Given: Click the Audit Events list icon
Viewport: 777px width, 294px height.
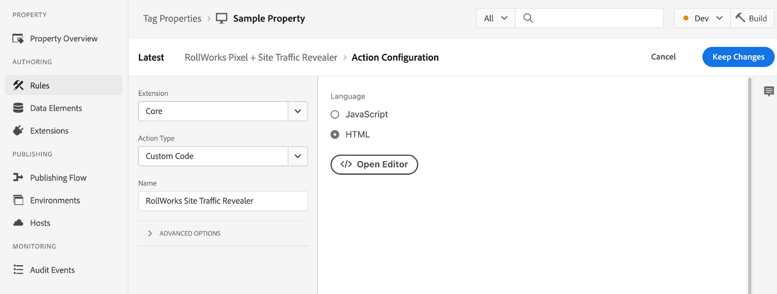Looking at the screenshot, I should pyautogui.click(x=18, y=270).
